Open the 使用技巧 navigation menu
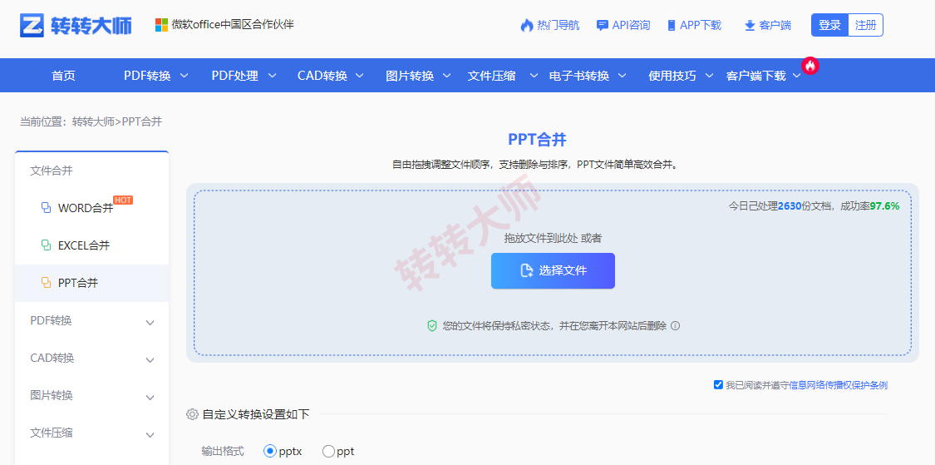The height and width of the screenshot is (465, 935). point(672,76)
